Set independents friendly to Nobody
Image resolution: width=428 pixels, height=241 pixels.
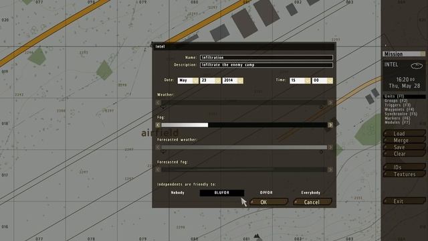(177, 193)
